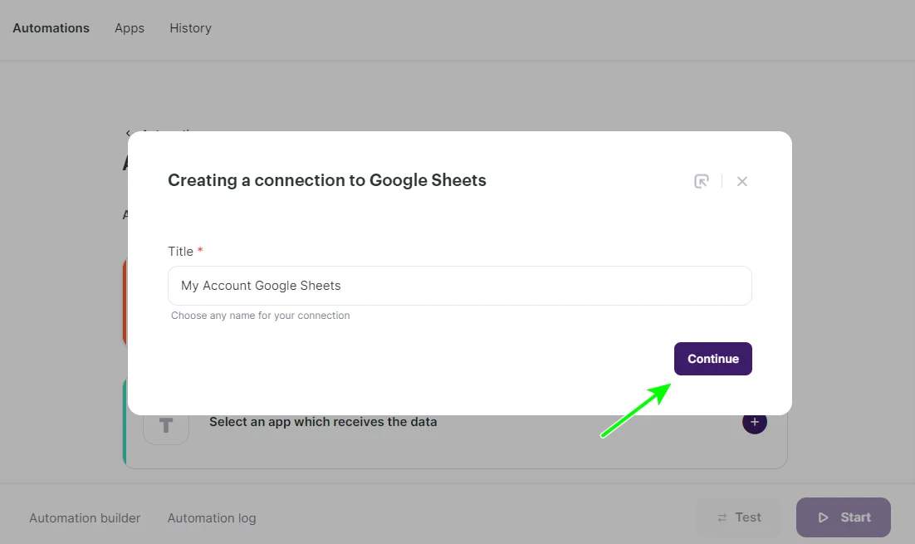This screenshot has width=915, height=544.
Task: Click the 'Creating a connection to Google Sheets' heading
Action: [x=327, y=180]
